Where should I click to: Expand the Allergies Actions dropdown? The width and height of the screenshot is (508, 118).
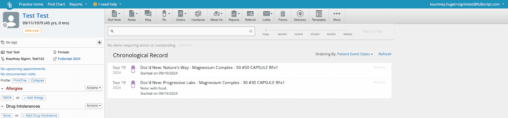[94, 88]
